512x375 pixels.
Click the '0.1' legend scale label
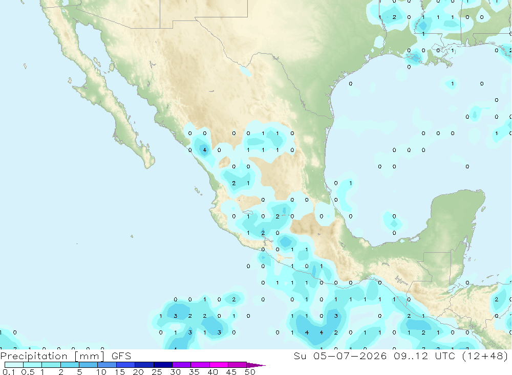click(9, 372)
